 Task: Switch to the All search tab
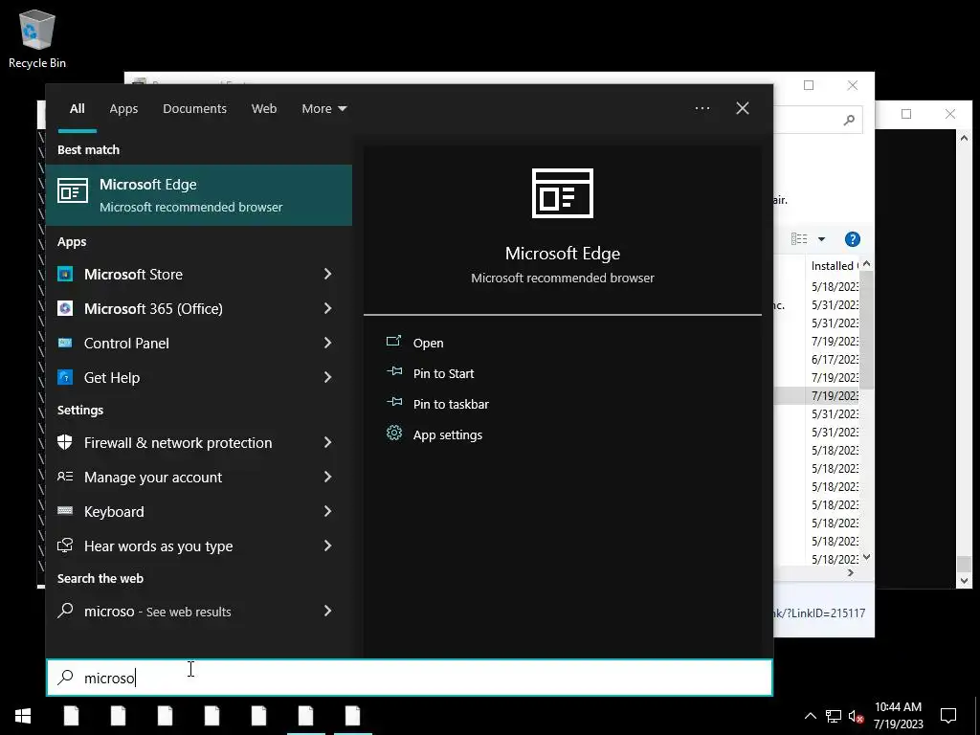[77, 109]
